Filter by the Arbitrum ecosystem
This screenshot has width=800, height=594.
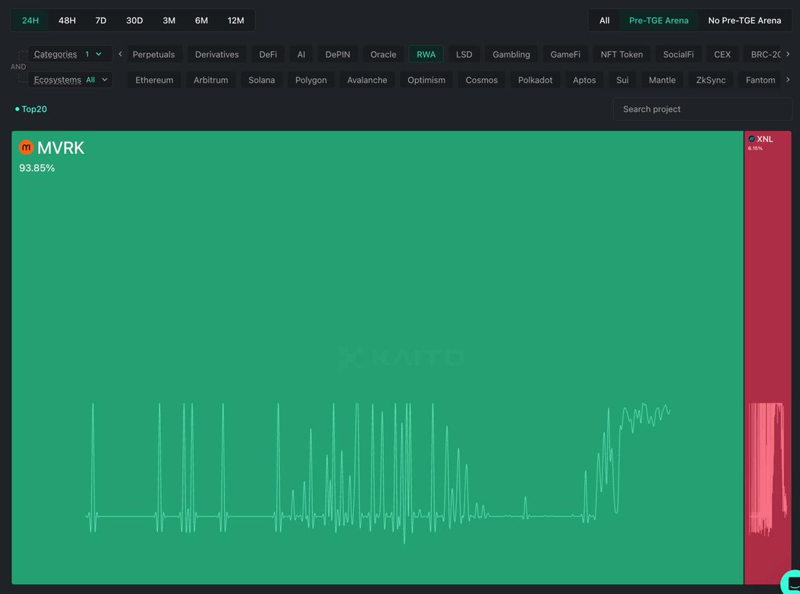(x=211, y=80)
